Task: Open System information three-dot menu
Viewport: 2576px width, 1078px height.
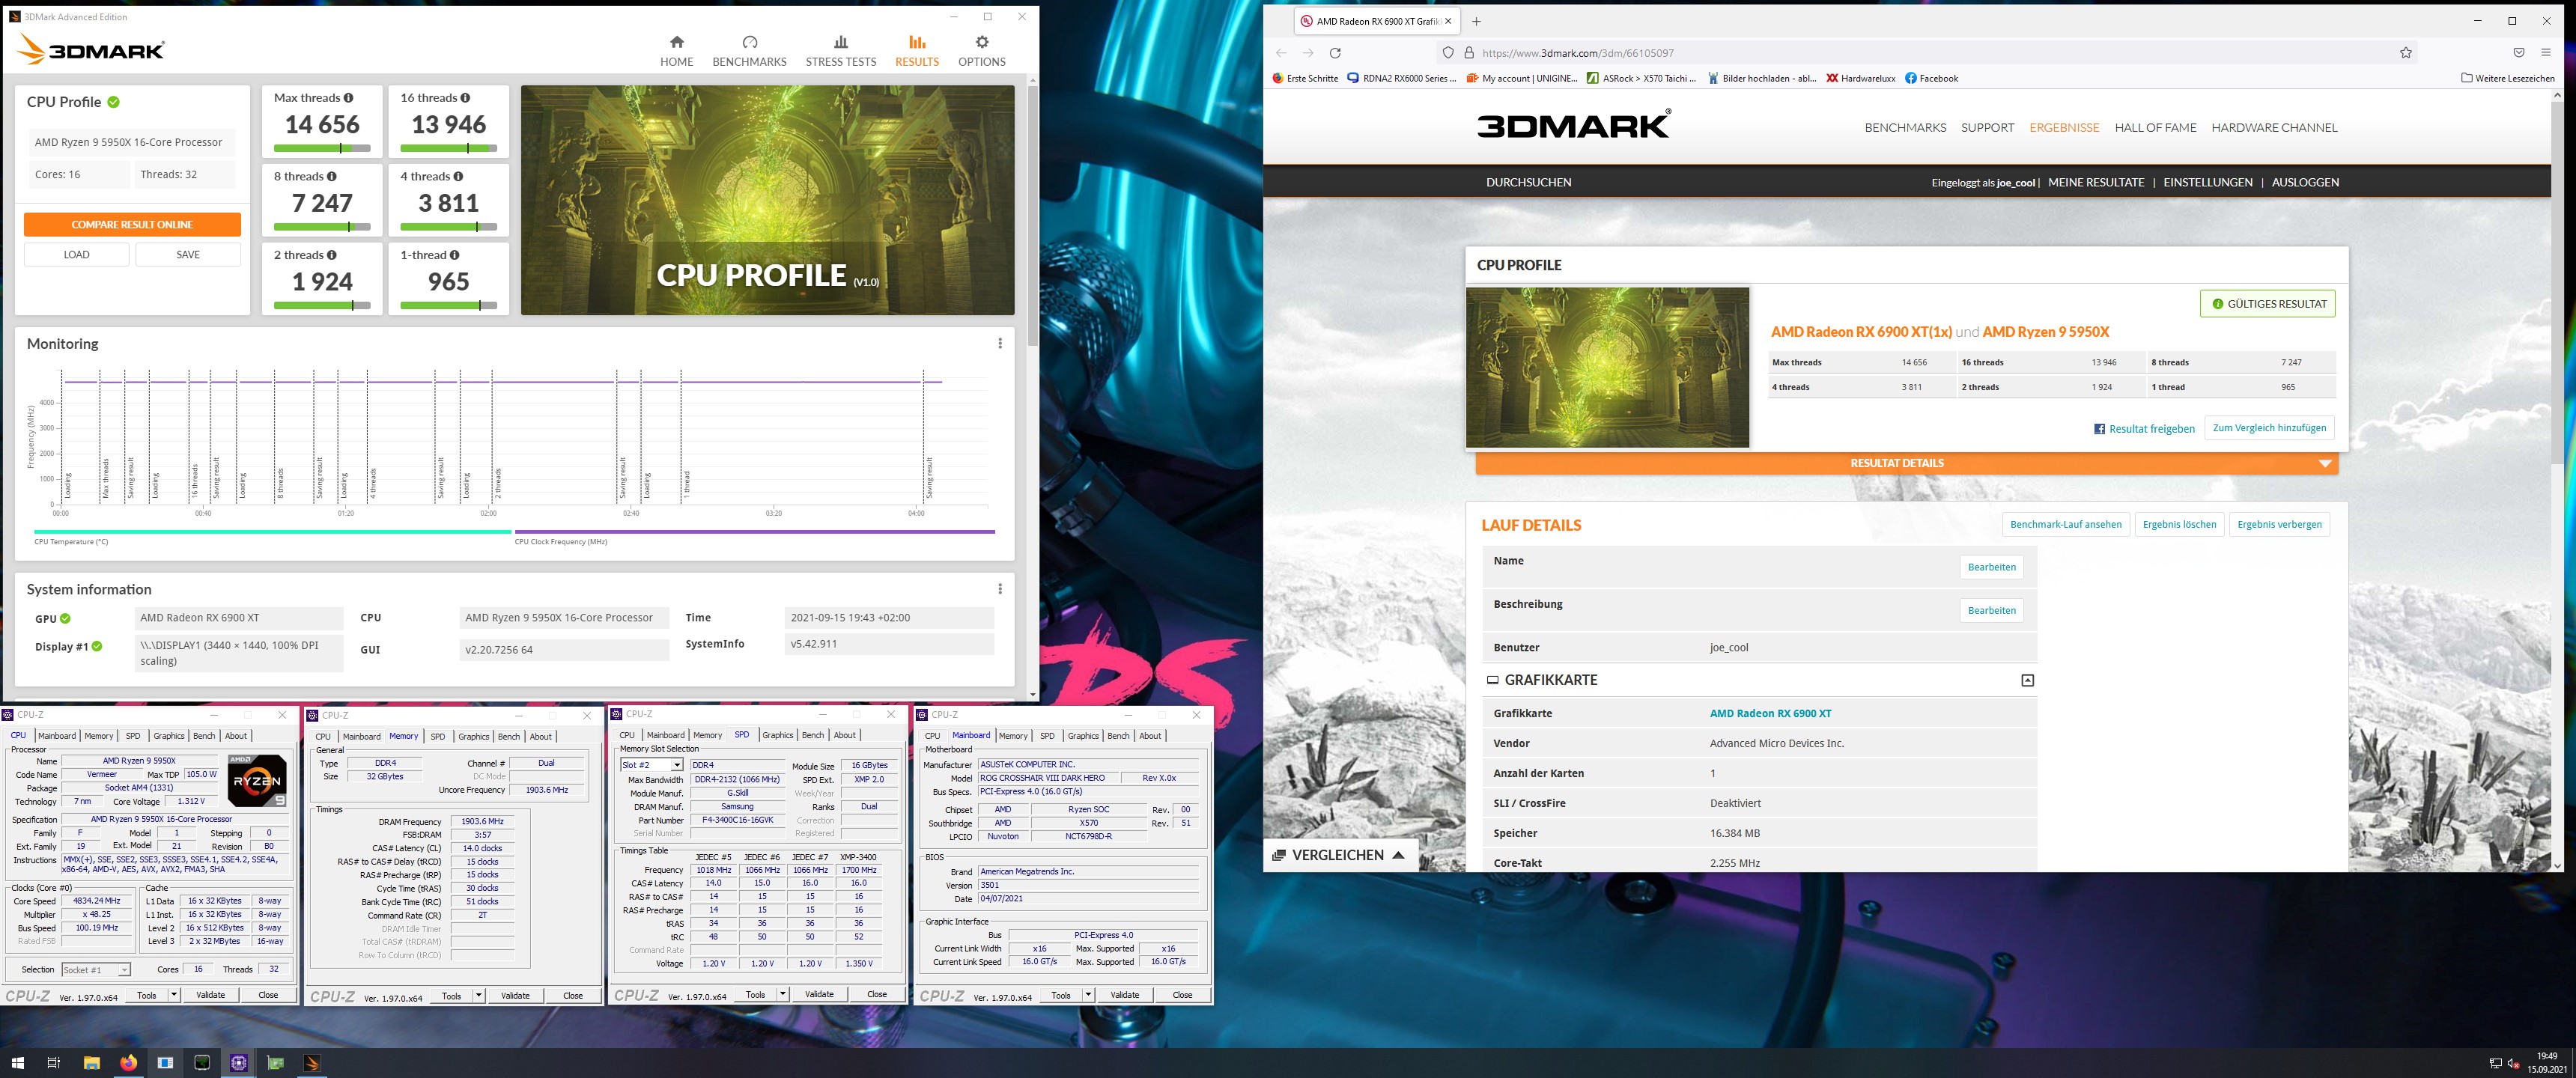Action: click(999, 589)
